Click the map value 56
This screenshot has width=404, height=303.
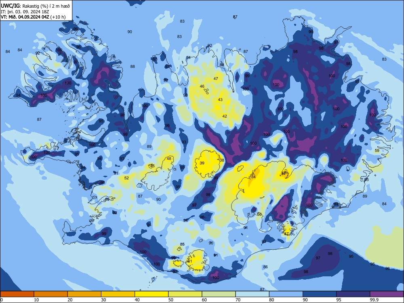259,215
